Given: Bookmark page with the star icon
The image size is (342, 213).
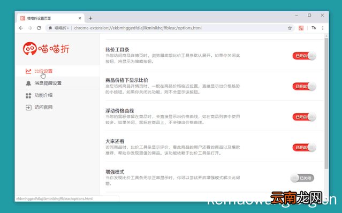Looking at the screenshot, I should pos(290,28).
